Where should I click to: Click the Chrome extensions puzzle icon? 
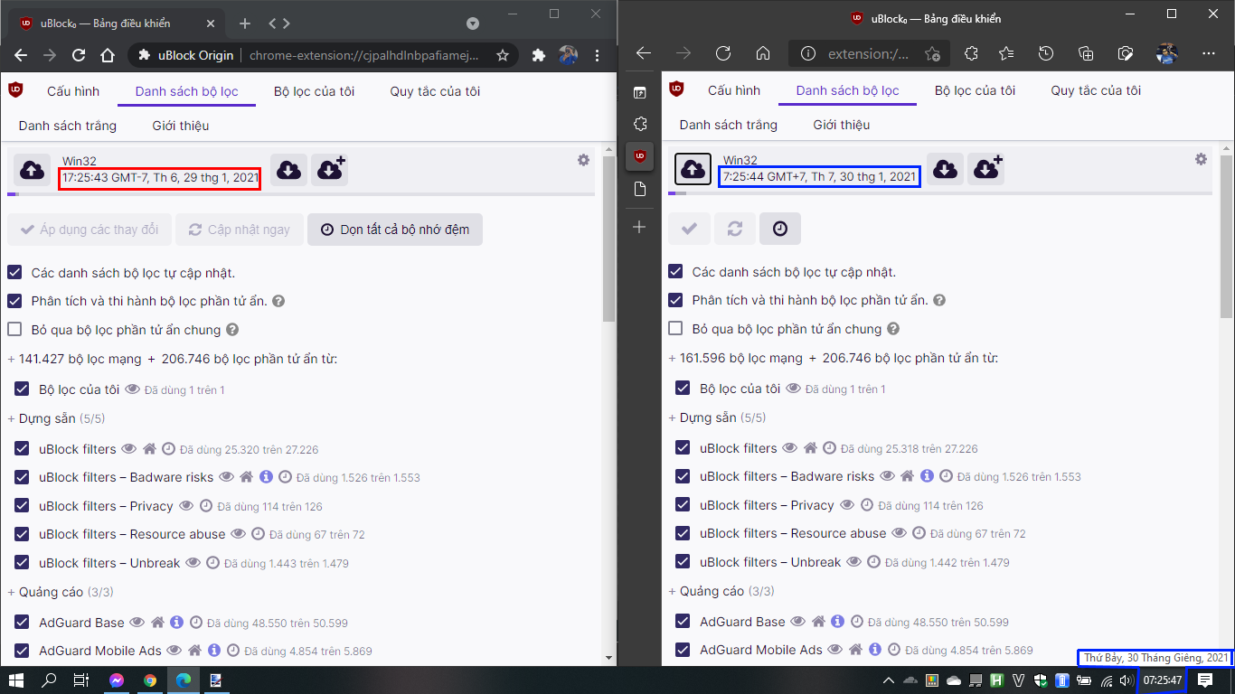(539, 55)
